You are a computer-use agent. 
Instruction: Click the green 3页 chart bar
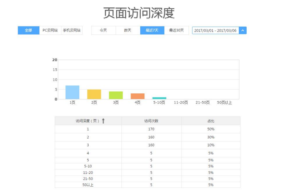116,95
